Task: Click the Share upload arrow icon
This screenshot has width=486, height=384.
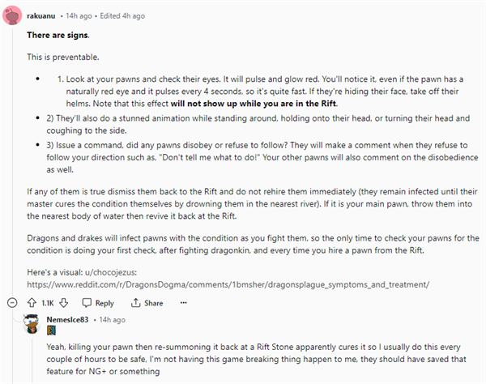Action: [135, 303]
